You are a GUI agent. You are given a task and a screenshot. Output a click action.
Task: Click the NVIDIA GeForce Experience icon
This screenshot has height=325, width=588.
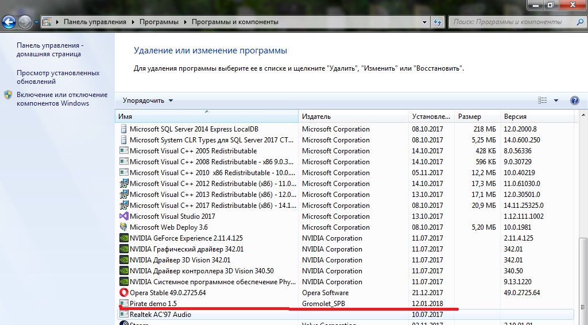[123, 238]
